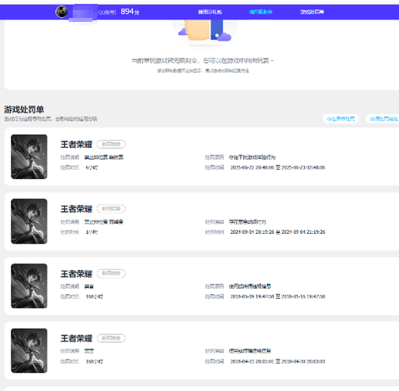This screenshot has width=399, height=391.
Task: Click the penalty description on the 1小时 card
Action: point(104,222)
